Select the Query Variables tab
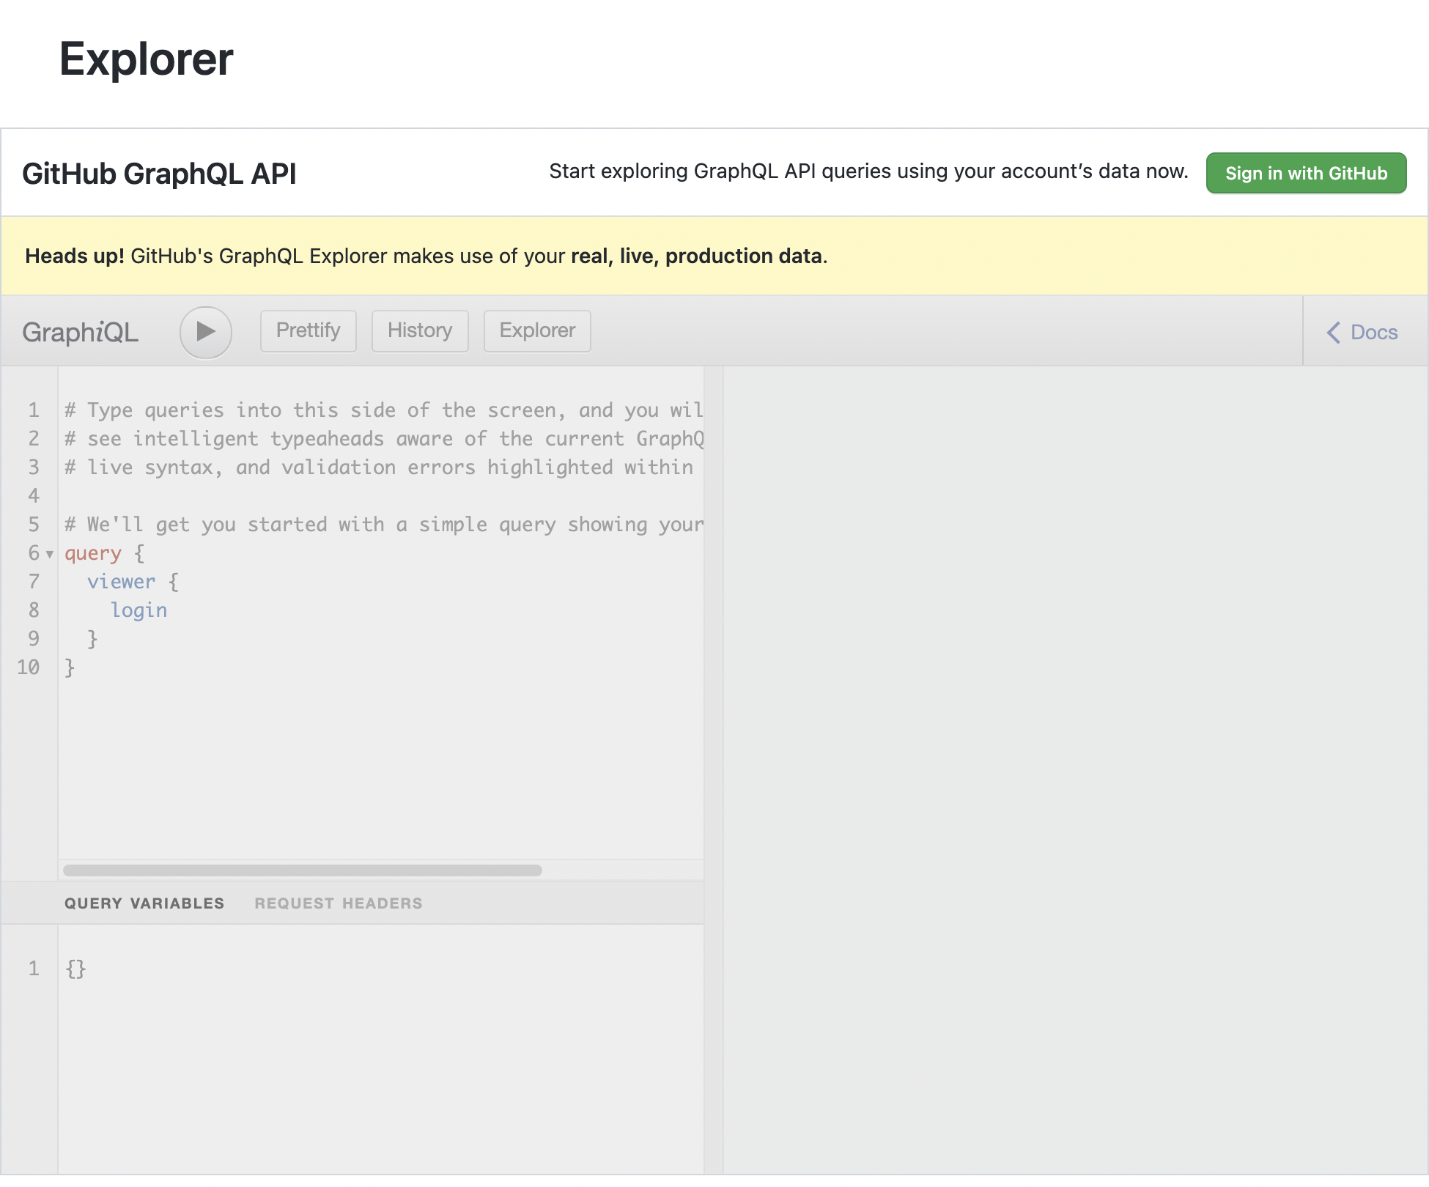Screen dimensions: 1429x1187 click(144, 903)
